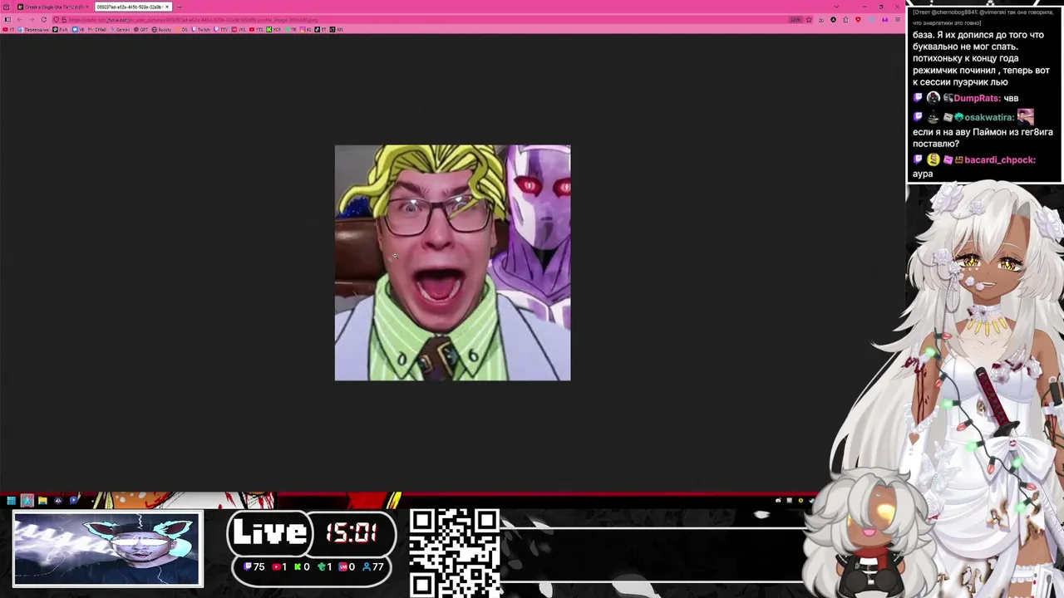Open the VKL bookmark
This screenshot has height=598, width=1064.
tap(239, 29)
